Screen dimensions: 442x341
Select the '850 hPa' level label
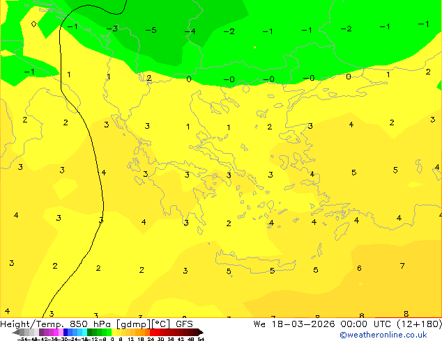tap(91, 324)
